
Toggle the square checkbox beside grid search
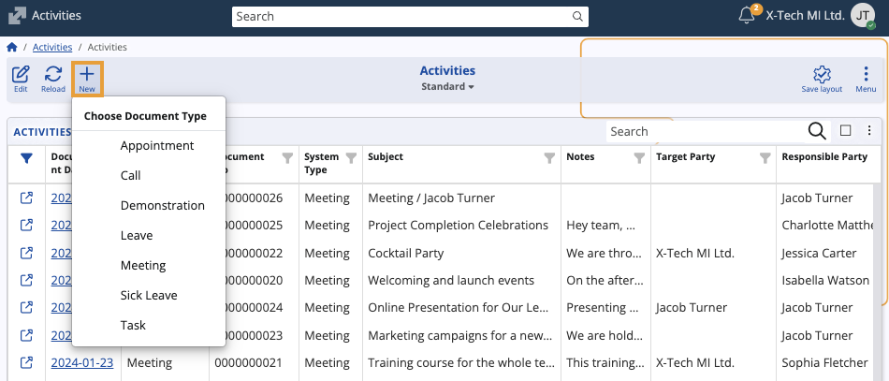click(845, 131)
